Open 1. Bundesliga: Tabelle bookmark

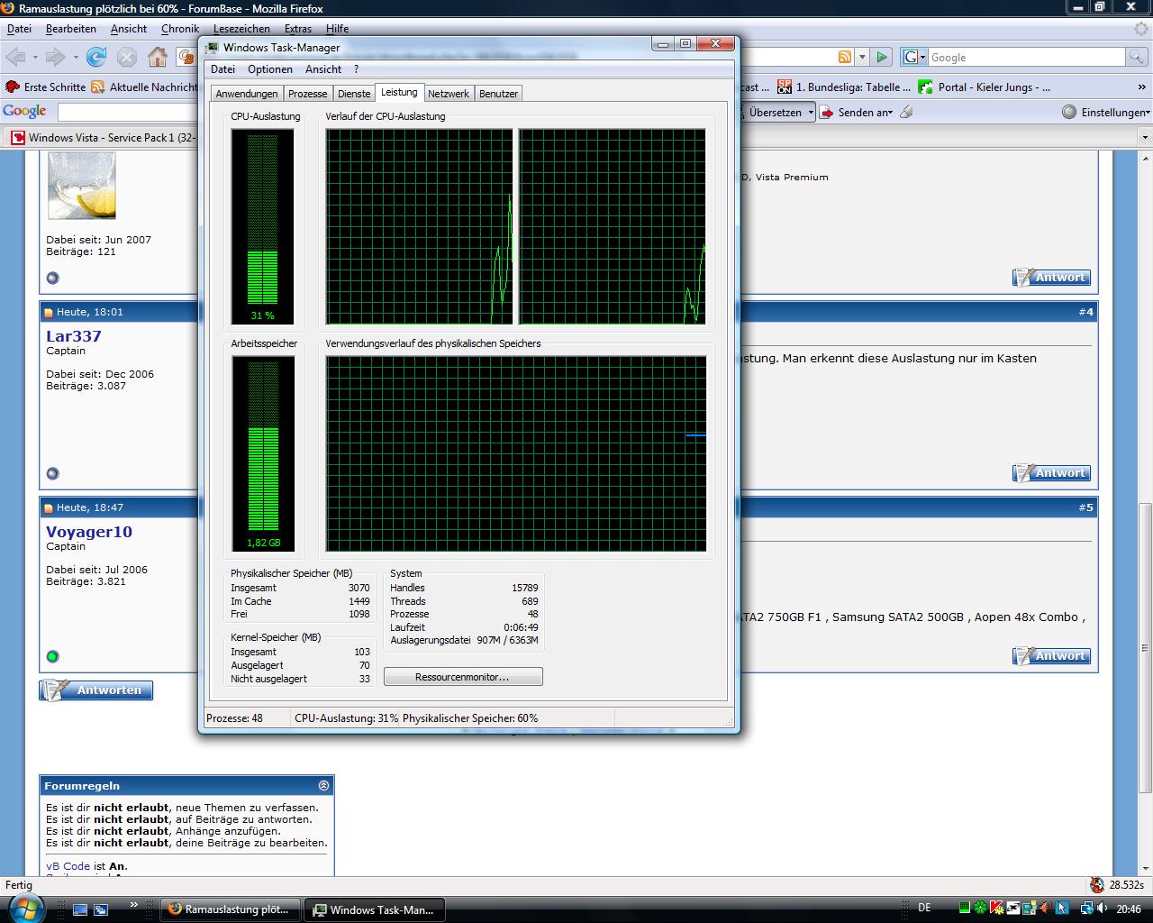[x=846, y=87]
